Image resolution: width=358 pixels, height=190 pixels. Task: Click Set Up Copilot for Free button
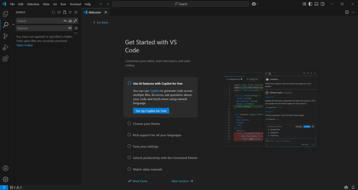pos(151,111)
